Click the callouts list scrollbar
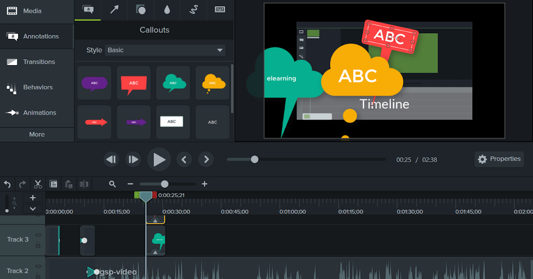Image resolution: width=533 pixels, height=279 pixels. coord(232,89)
